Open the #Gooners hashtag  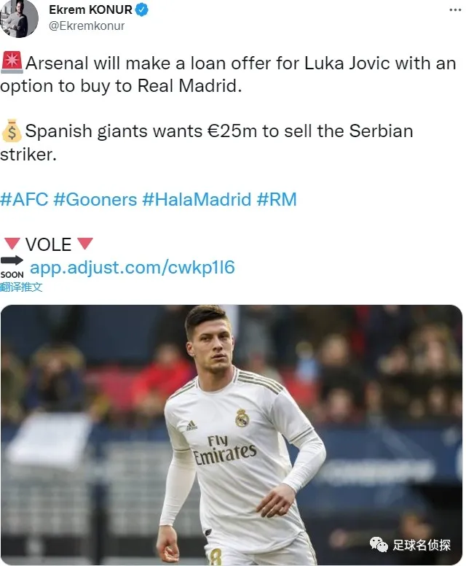[x=95, y=199]
